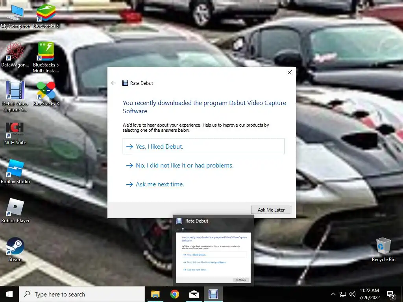Click the Debut floppy icon in dialog title
The image size is (403, 302).
pyautogui.click(x=125, y=83)
